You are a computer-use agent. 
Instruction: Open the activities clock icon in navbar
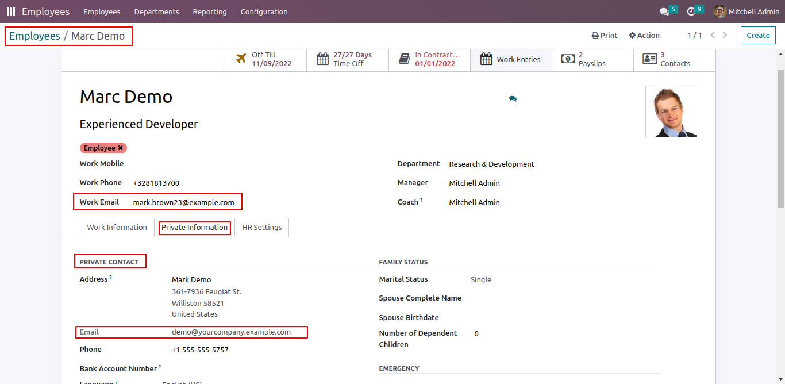click(691, 11)
